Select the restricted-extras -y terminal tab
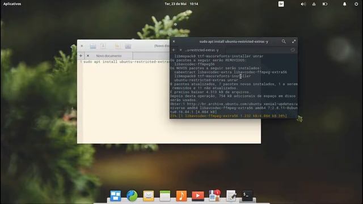 point(202,50)
